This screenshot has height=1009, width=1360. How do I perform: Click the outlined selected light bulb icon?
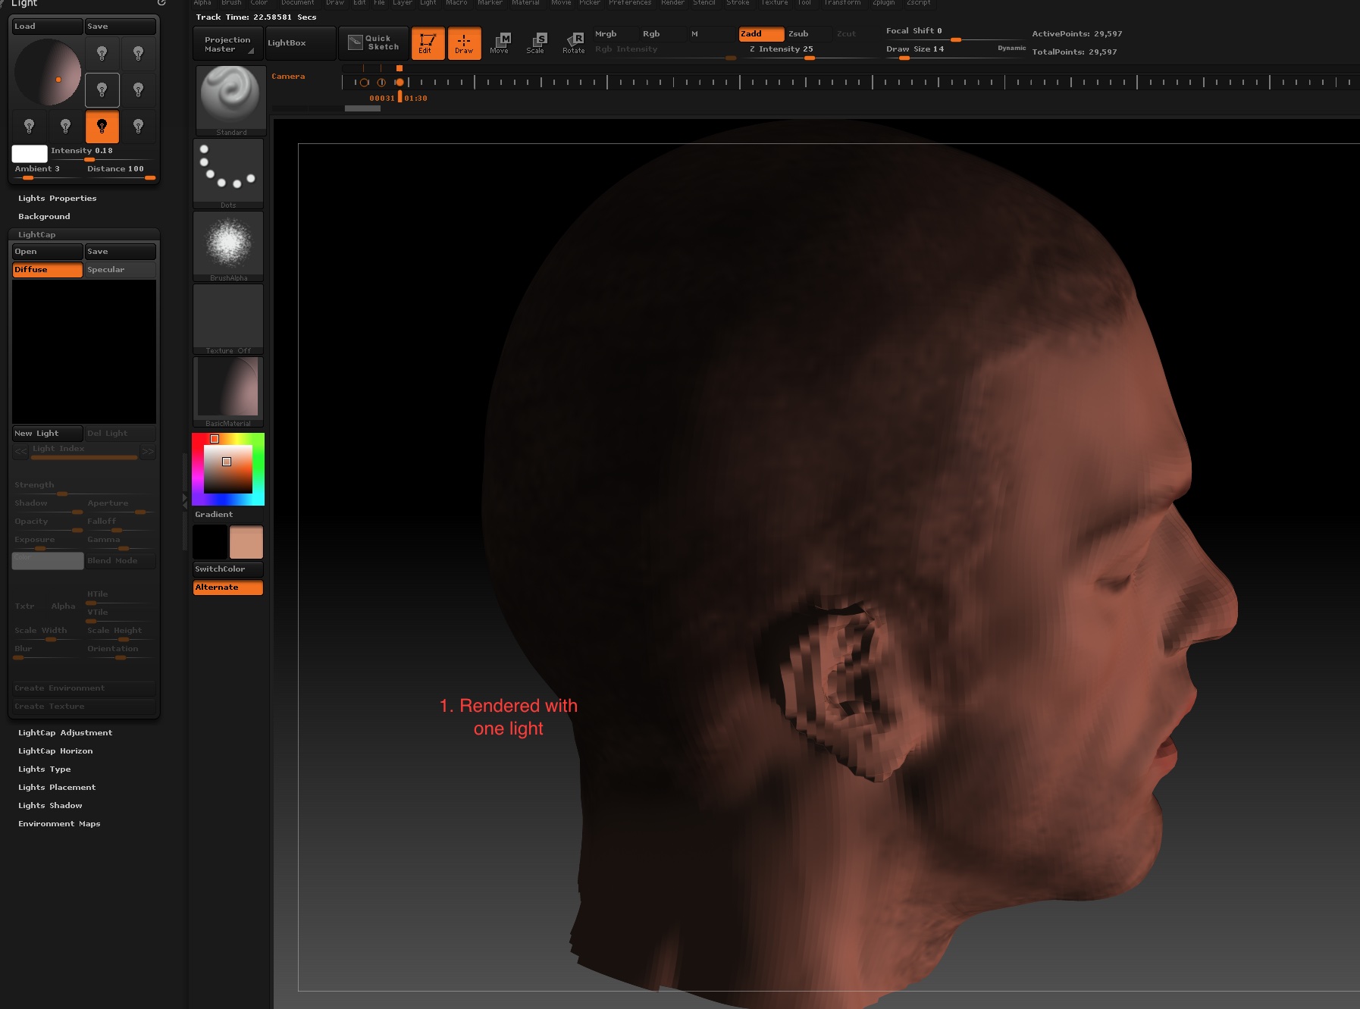click(x=102, y=90)
